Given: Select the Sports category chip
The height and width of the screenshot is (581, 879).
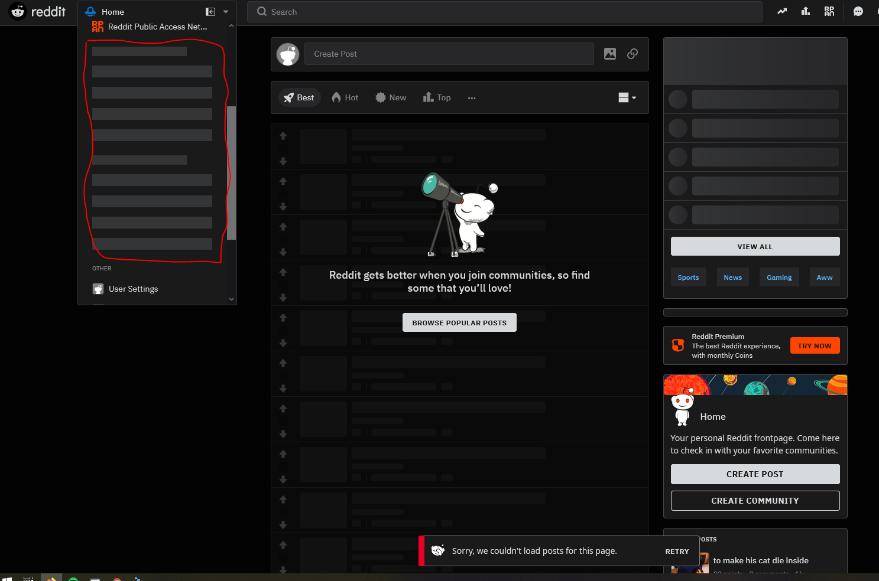Looking at the screenshot, I should point(688,277).
